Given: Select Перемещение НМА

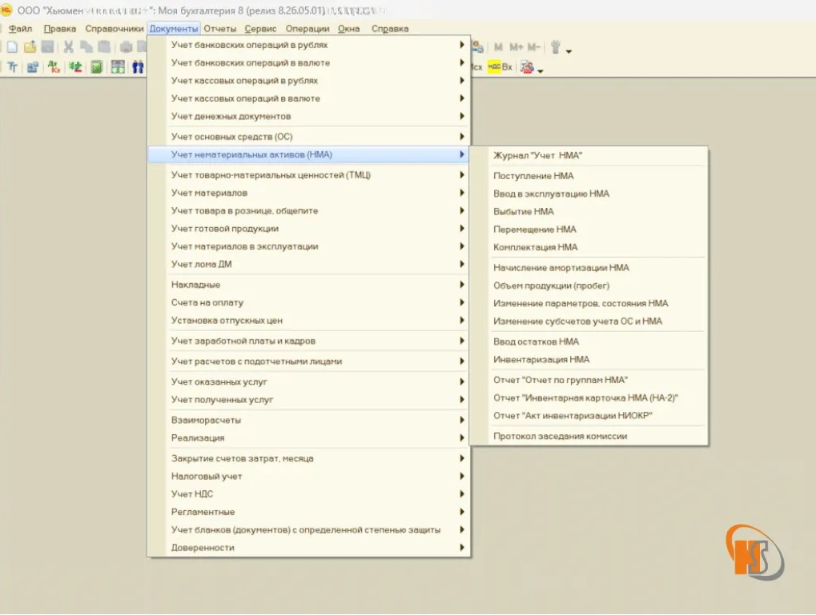Looking at the screenshot, I should pyautogui.click(x=589, y=230).
